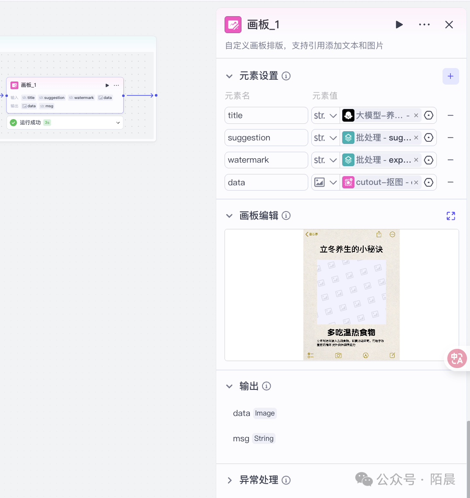Click the plus icon to add new element
470x498 pixels.
(x=450, y=76)
